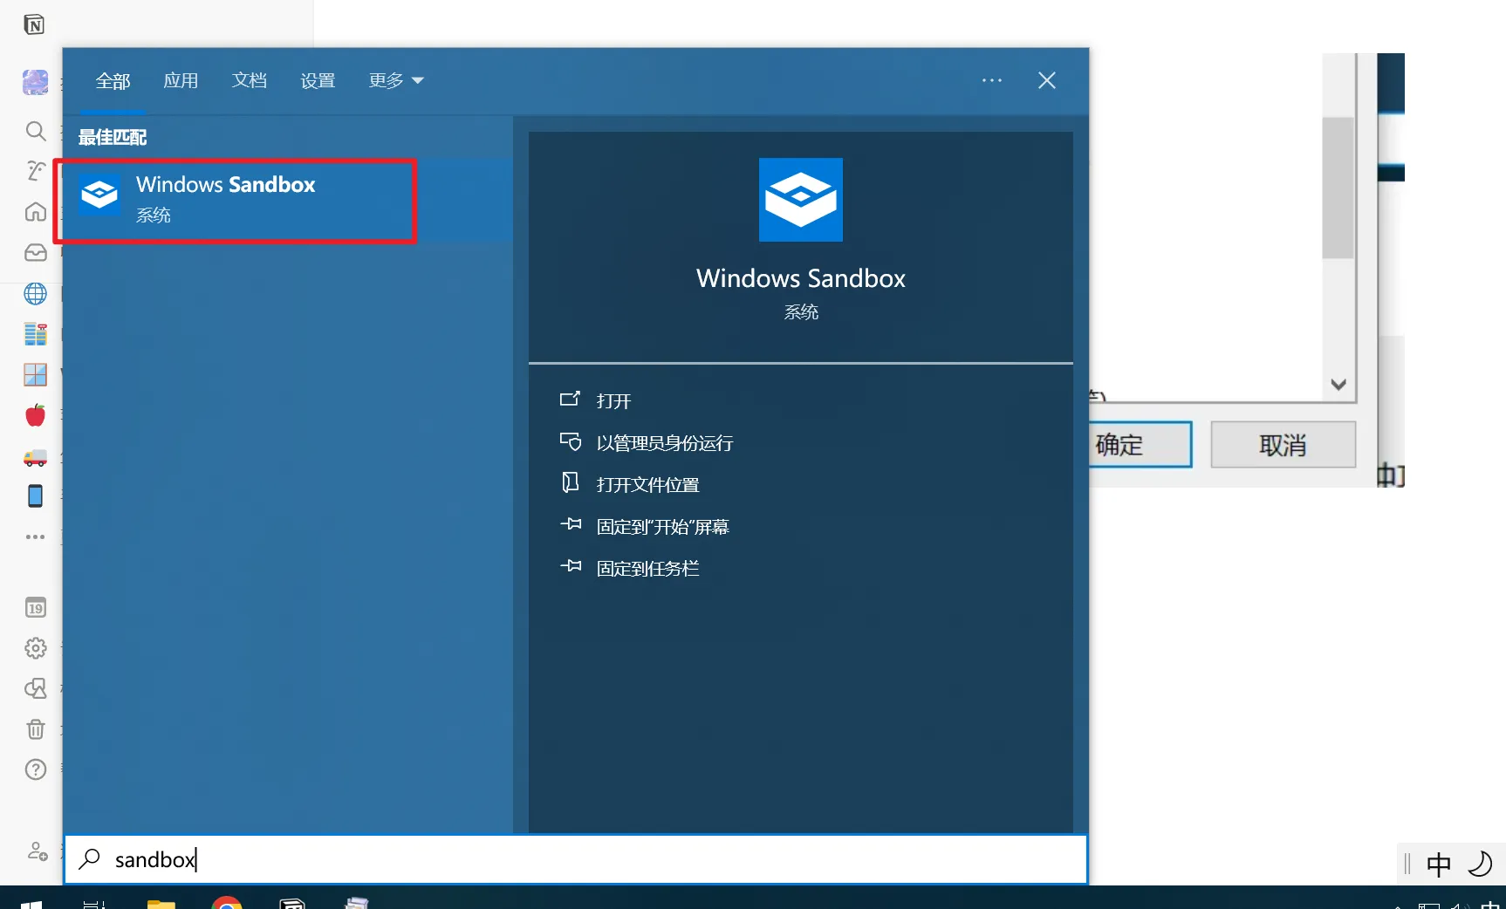This screenshot has width=1506, height=909.
Task: Expand the 更多 search filter dropdown
Action: 395,80
